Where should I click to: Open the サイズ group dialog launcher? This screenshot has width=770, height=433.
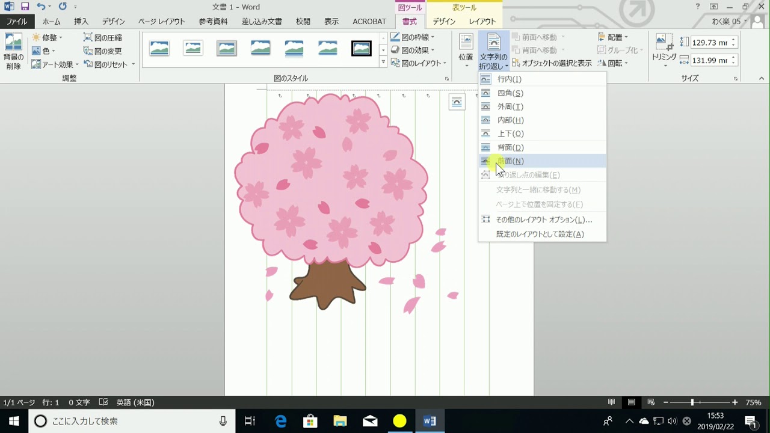(x=736, y=79)
